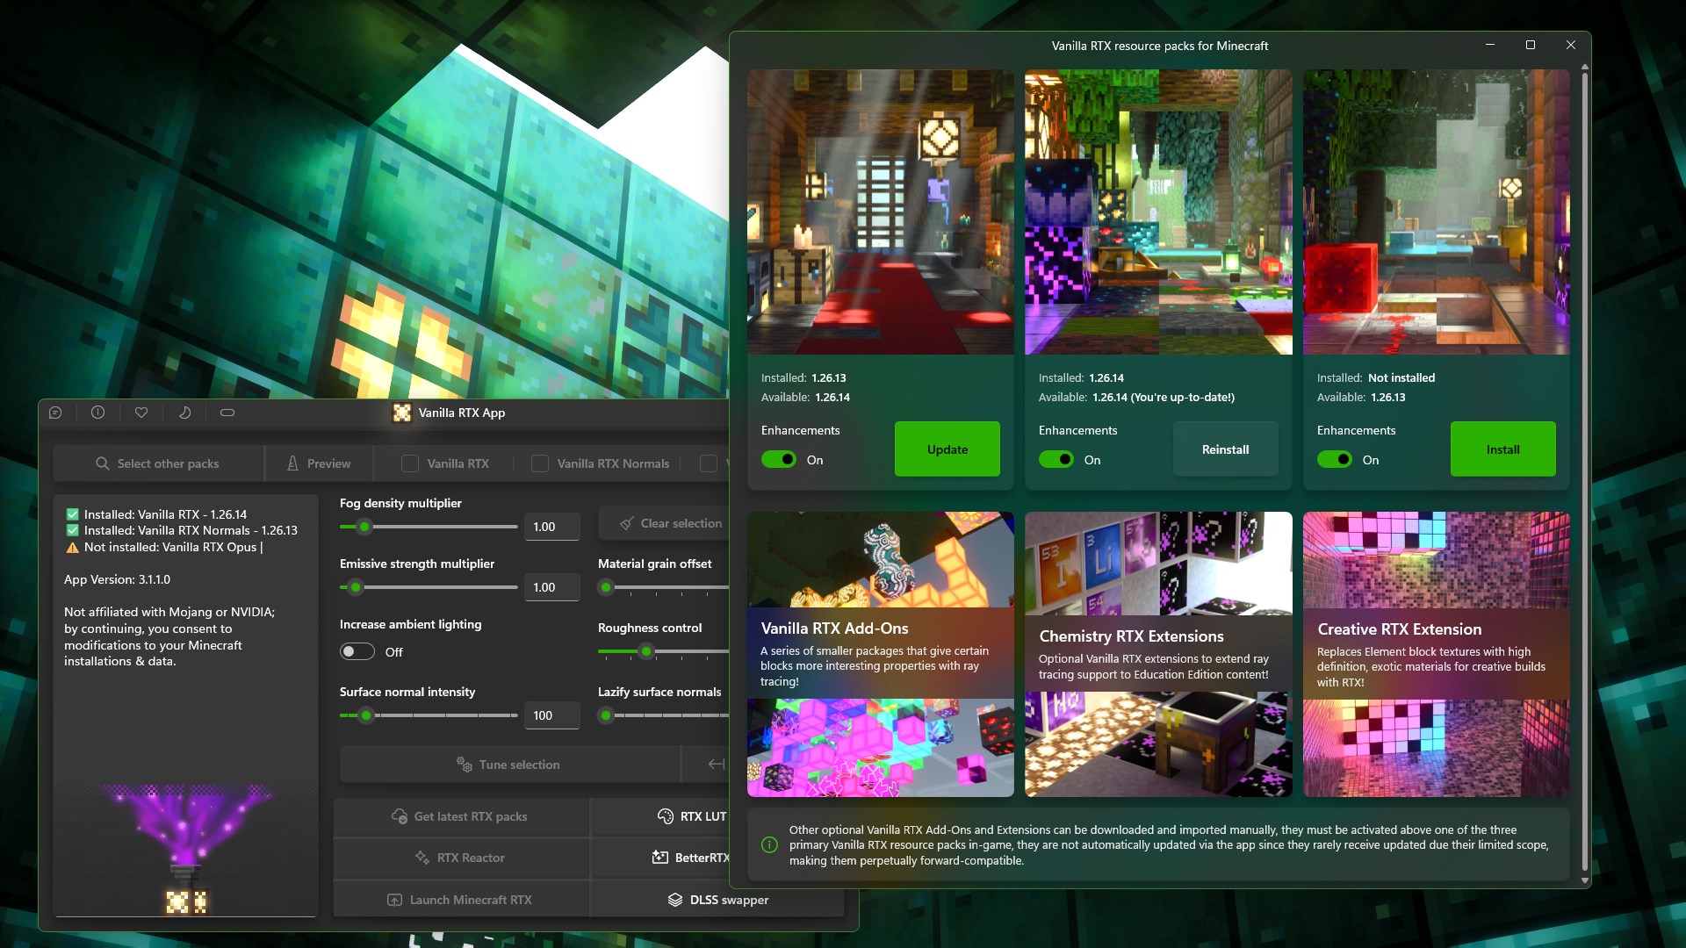This screenshot has width=1686, height=948.
Task: Click the Vanilla RTX App logo icon
Action: pos(402,413)
